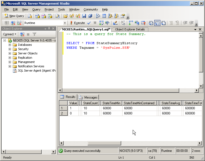Expand the Management folder
The height and width of the screenshot is (161, 205).
pos(10,62)
